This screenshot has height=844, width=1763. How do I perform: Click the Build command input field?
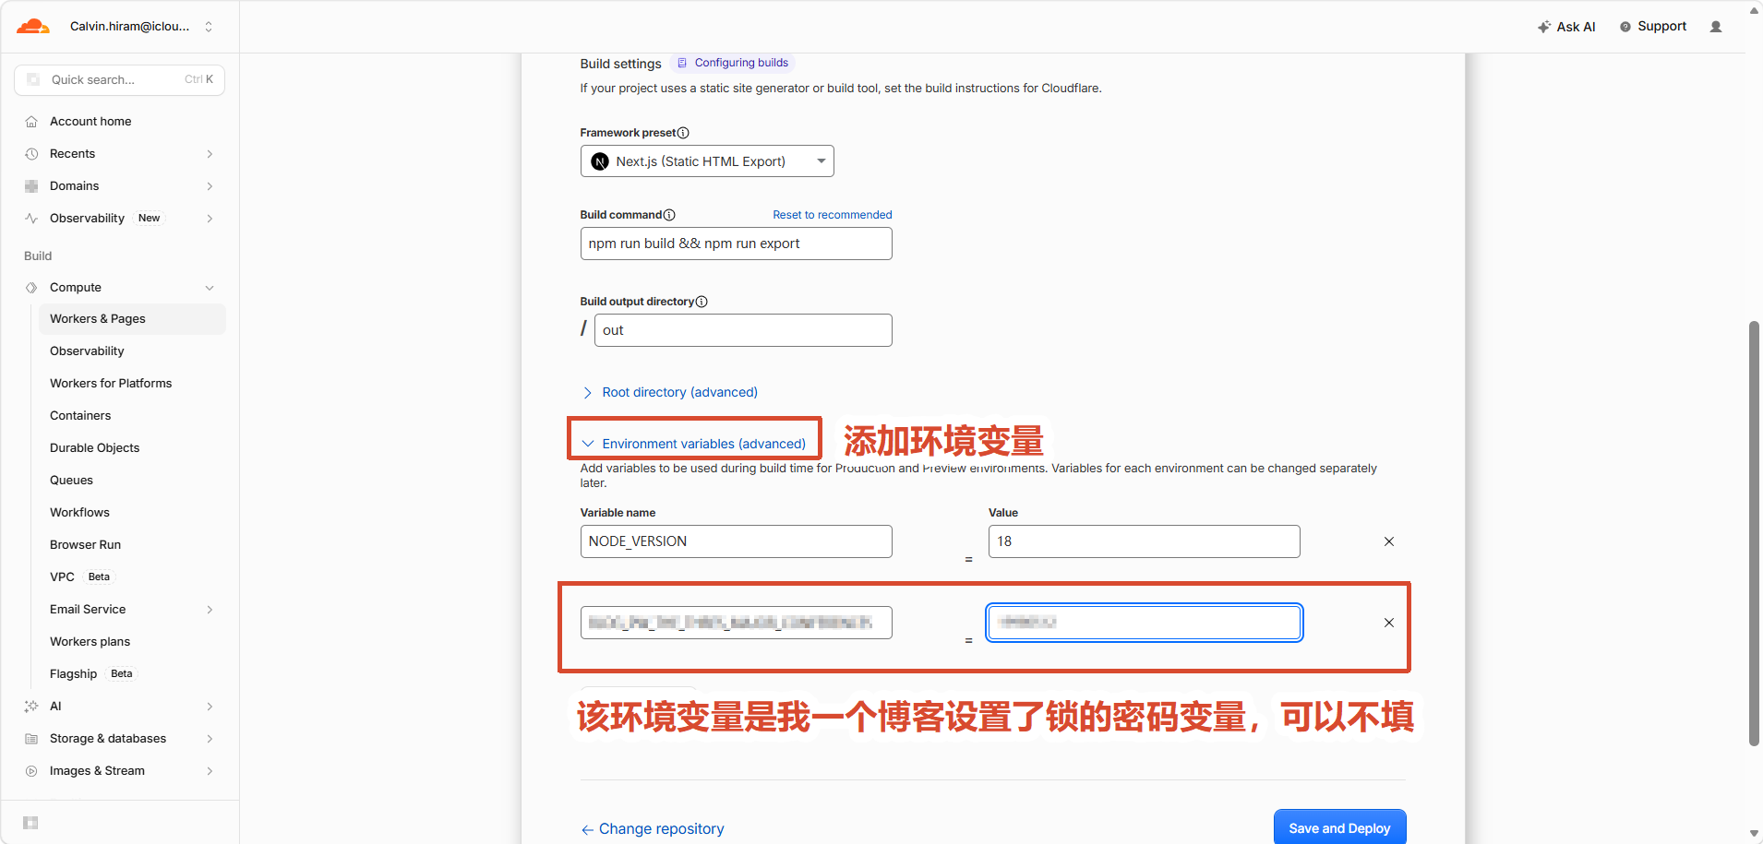click(736, 244)
